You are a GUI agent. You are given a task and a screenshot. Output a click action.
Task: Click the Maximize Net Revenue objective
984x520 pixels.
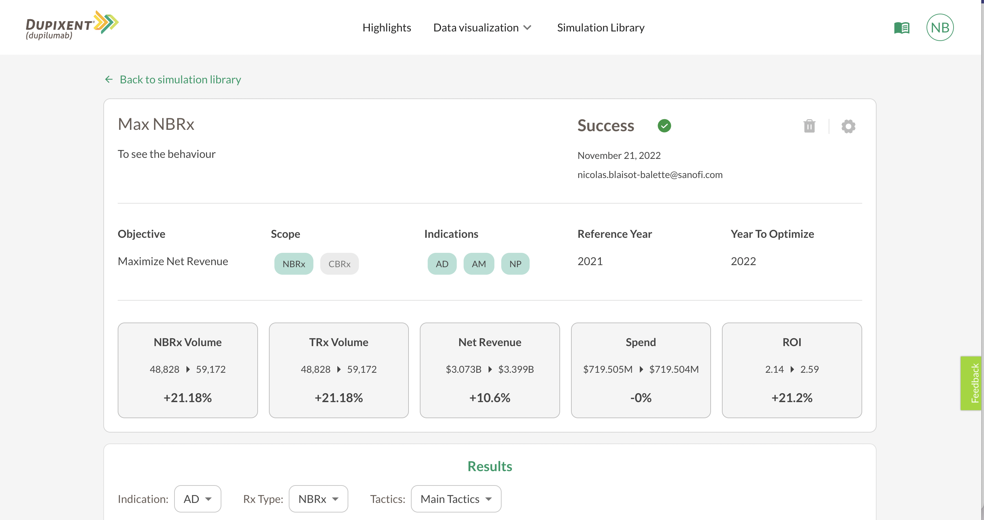173,261
